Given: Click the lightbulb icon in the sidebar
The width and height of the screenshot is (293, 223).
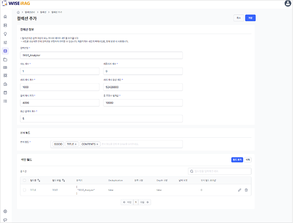Looking at the screenshot, I should tap(5, 34).
